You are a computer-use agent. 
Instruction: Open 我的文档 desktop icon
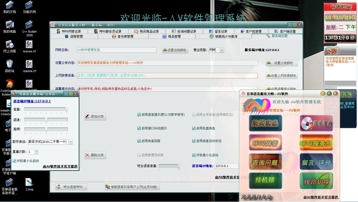(9, 7)
